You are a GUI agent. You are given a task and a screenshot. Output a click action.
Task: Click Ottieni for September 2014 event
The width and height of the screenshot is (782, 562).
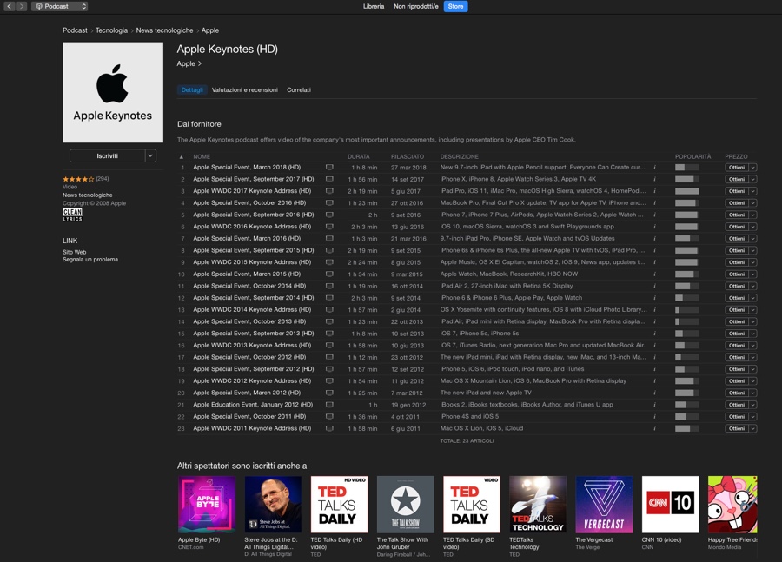[x=737, y=298]
